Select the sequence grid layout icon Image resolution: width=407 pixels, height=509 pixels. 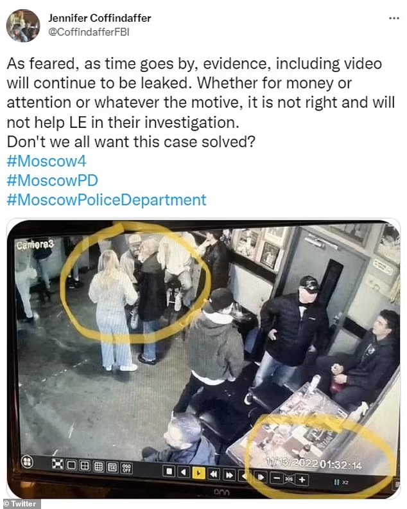click(112, 467)
